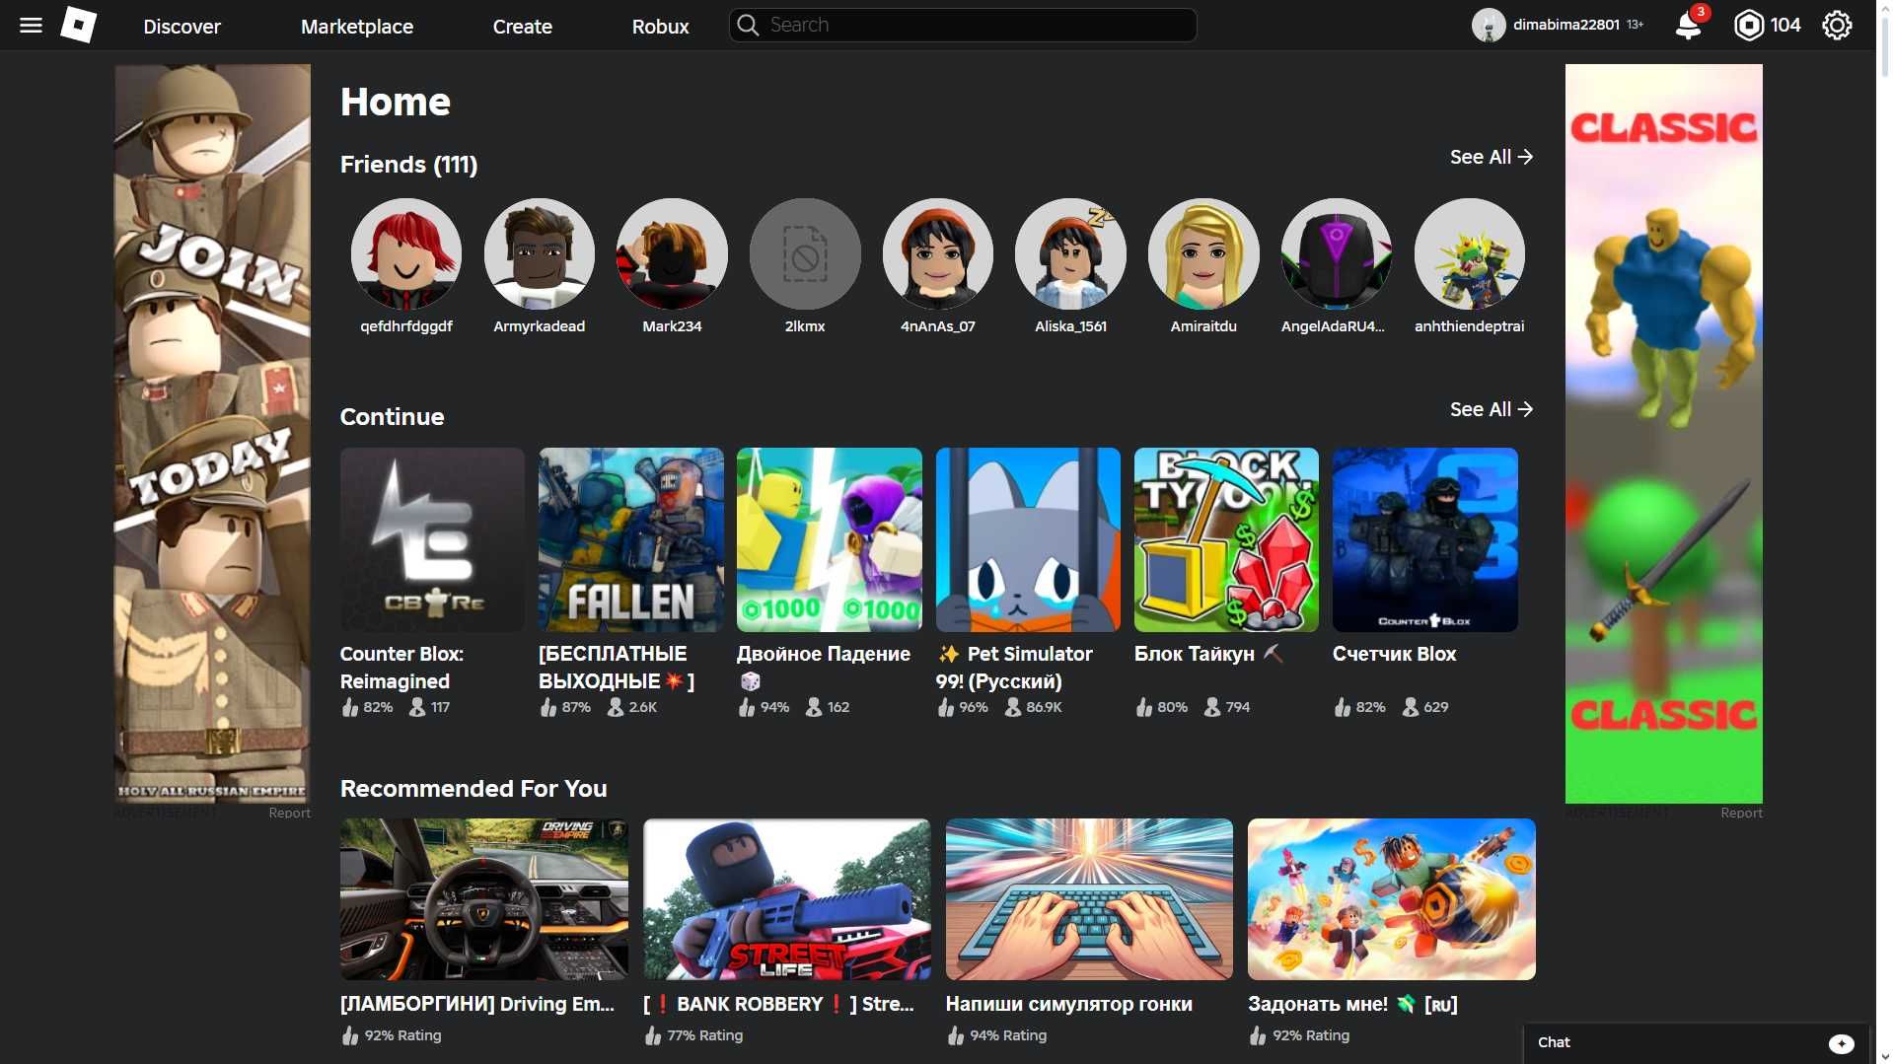Open Driving Empire recommended thumbnail
The image size is (1893, 1064).
(484, 899)
